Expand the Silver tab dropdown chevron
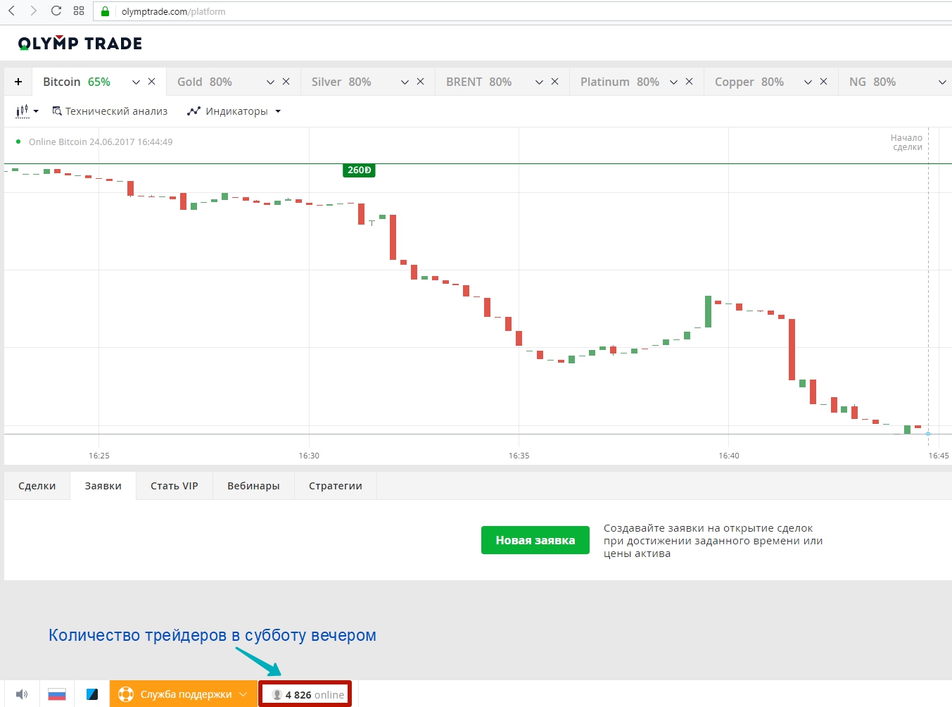952x707 pixels. [405, 82]
